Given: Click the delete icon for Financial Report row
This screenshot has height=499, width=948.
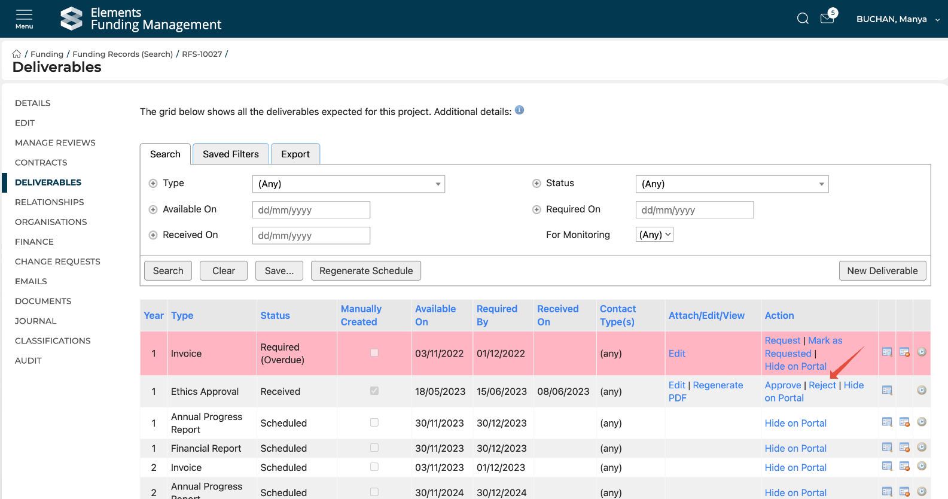Looking at the screenshot, I should tap(904, 448).
